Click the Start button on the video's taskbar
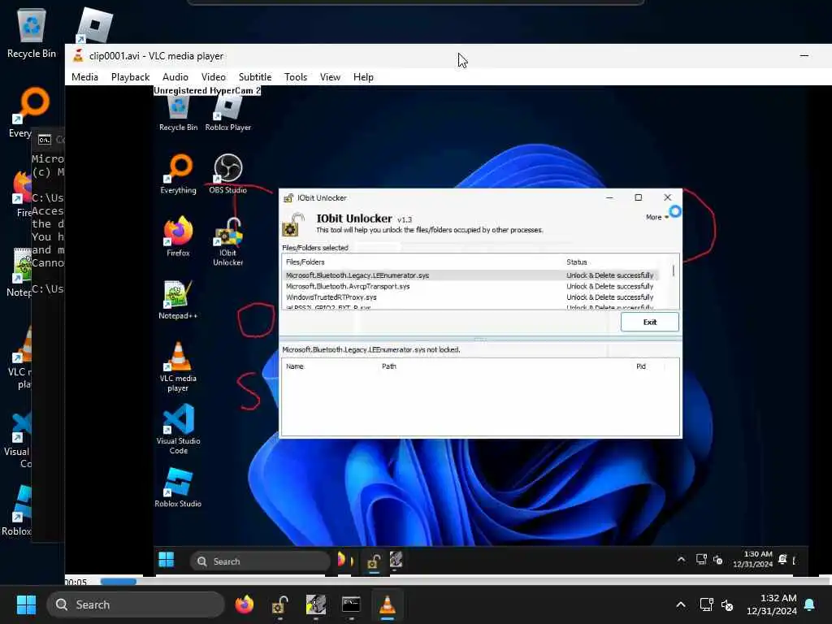Viewport: 832px width, 624px height. (x=166, y=560)
